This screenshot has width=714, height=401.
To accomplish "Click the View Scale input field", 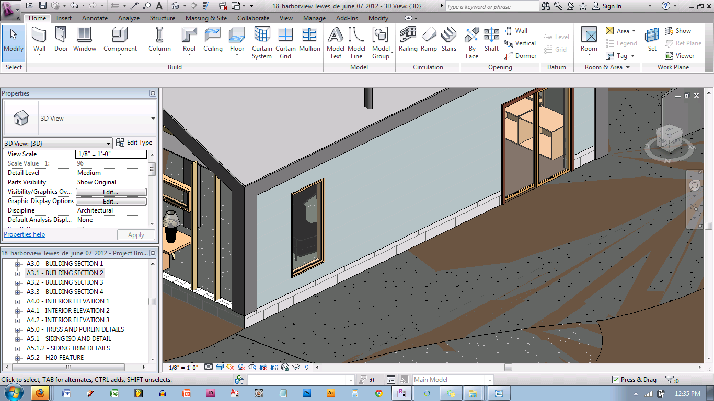I will pyautogui.click(x=111, y=154).
